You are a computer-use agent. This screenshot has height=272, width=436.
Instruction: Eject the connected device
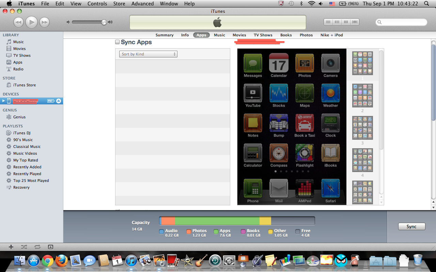pos(59,101)
